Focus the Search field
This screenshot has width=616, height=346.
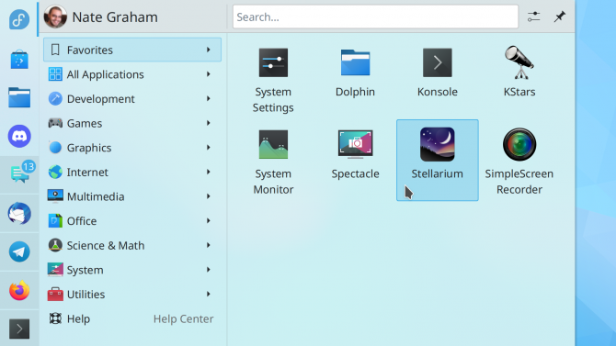375,17
